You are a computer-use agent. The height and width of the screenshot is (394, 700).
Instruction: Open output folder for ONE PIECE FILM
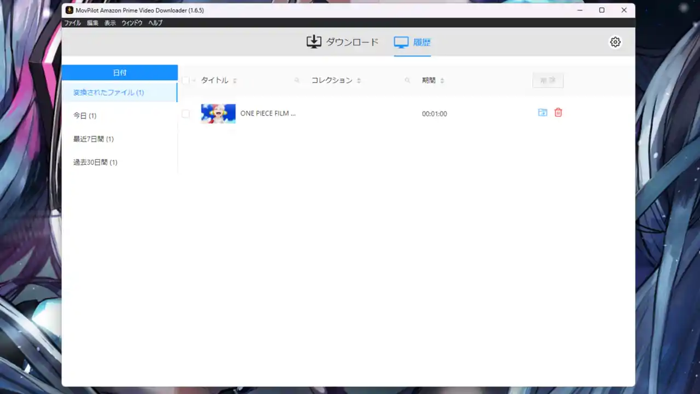(x=542, y=113)
